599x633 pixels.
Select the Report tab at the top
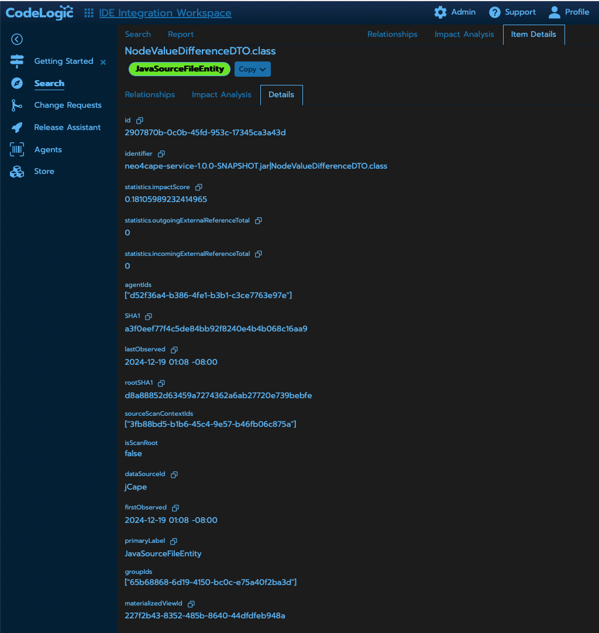[x=180, y=34]
